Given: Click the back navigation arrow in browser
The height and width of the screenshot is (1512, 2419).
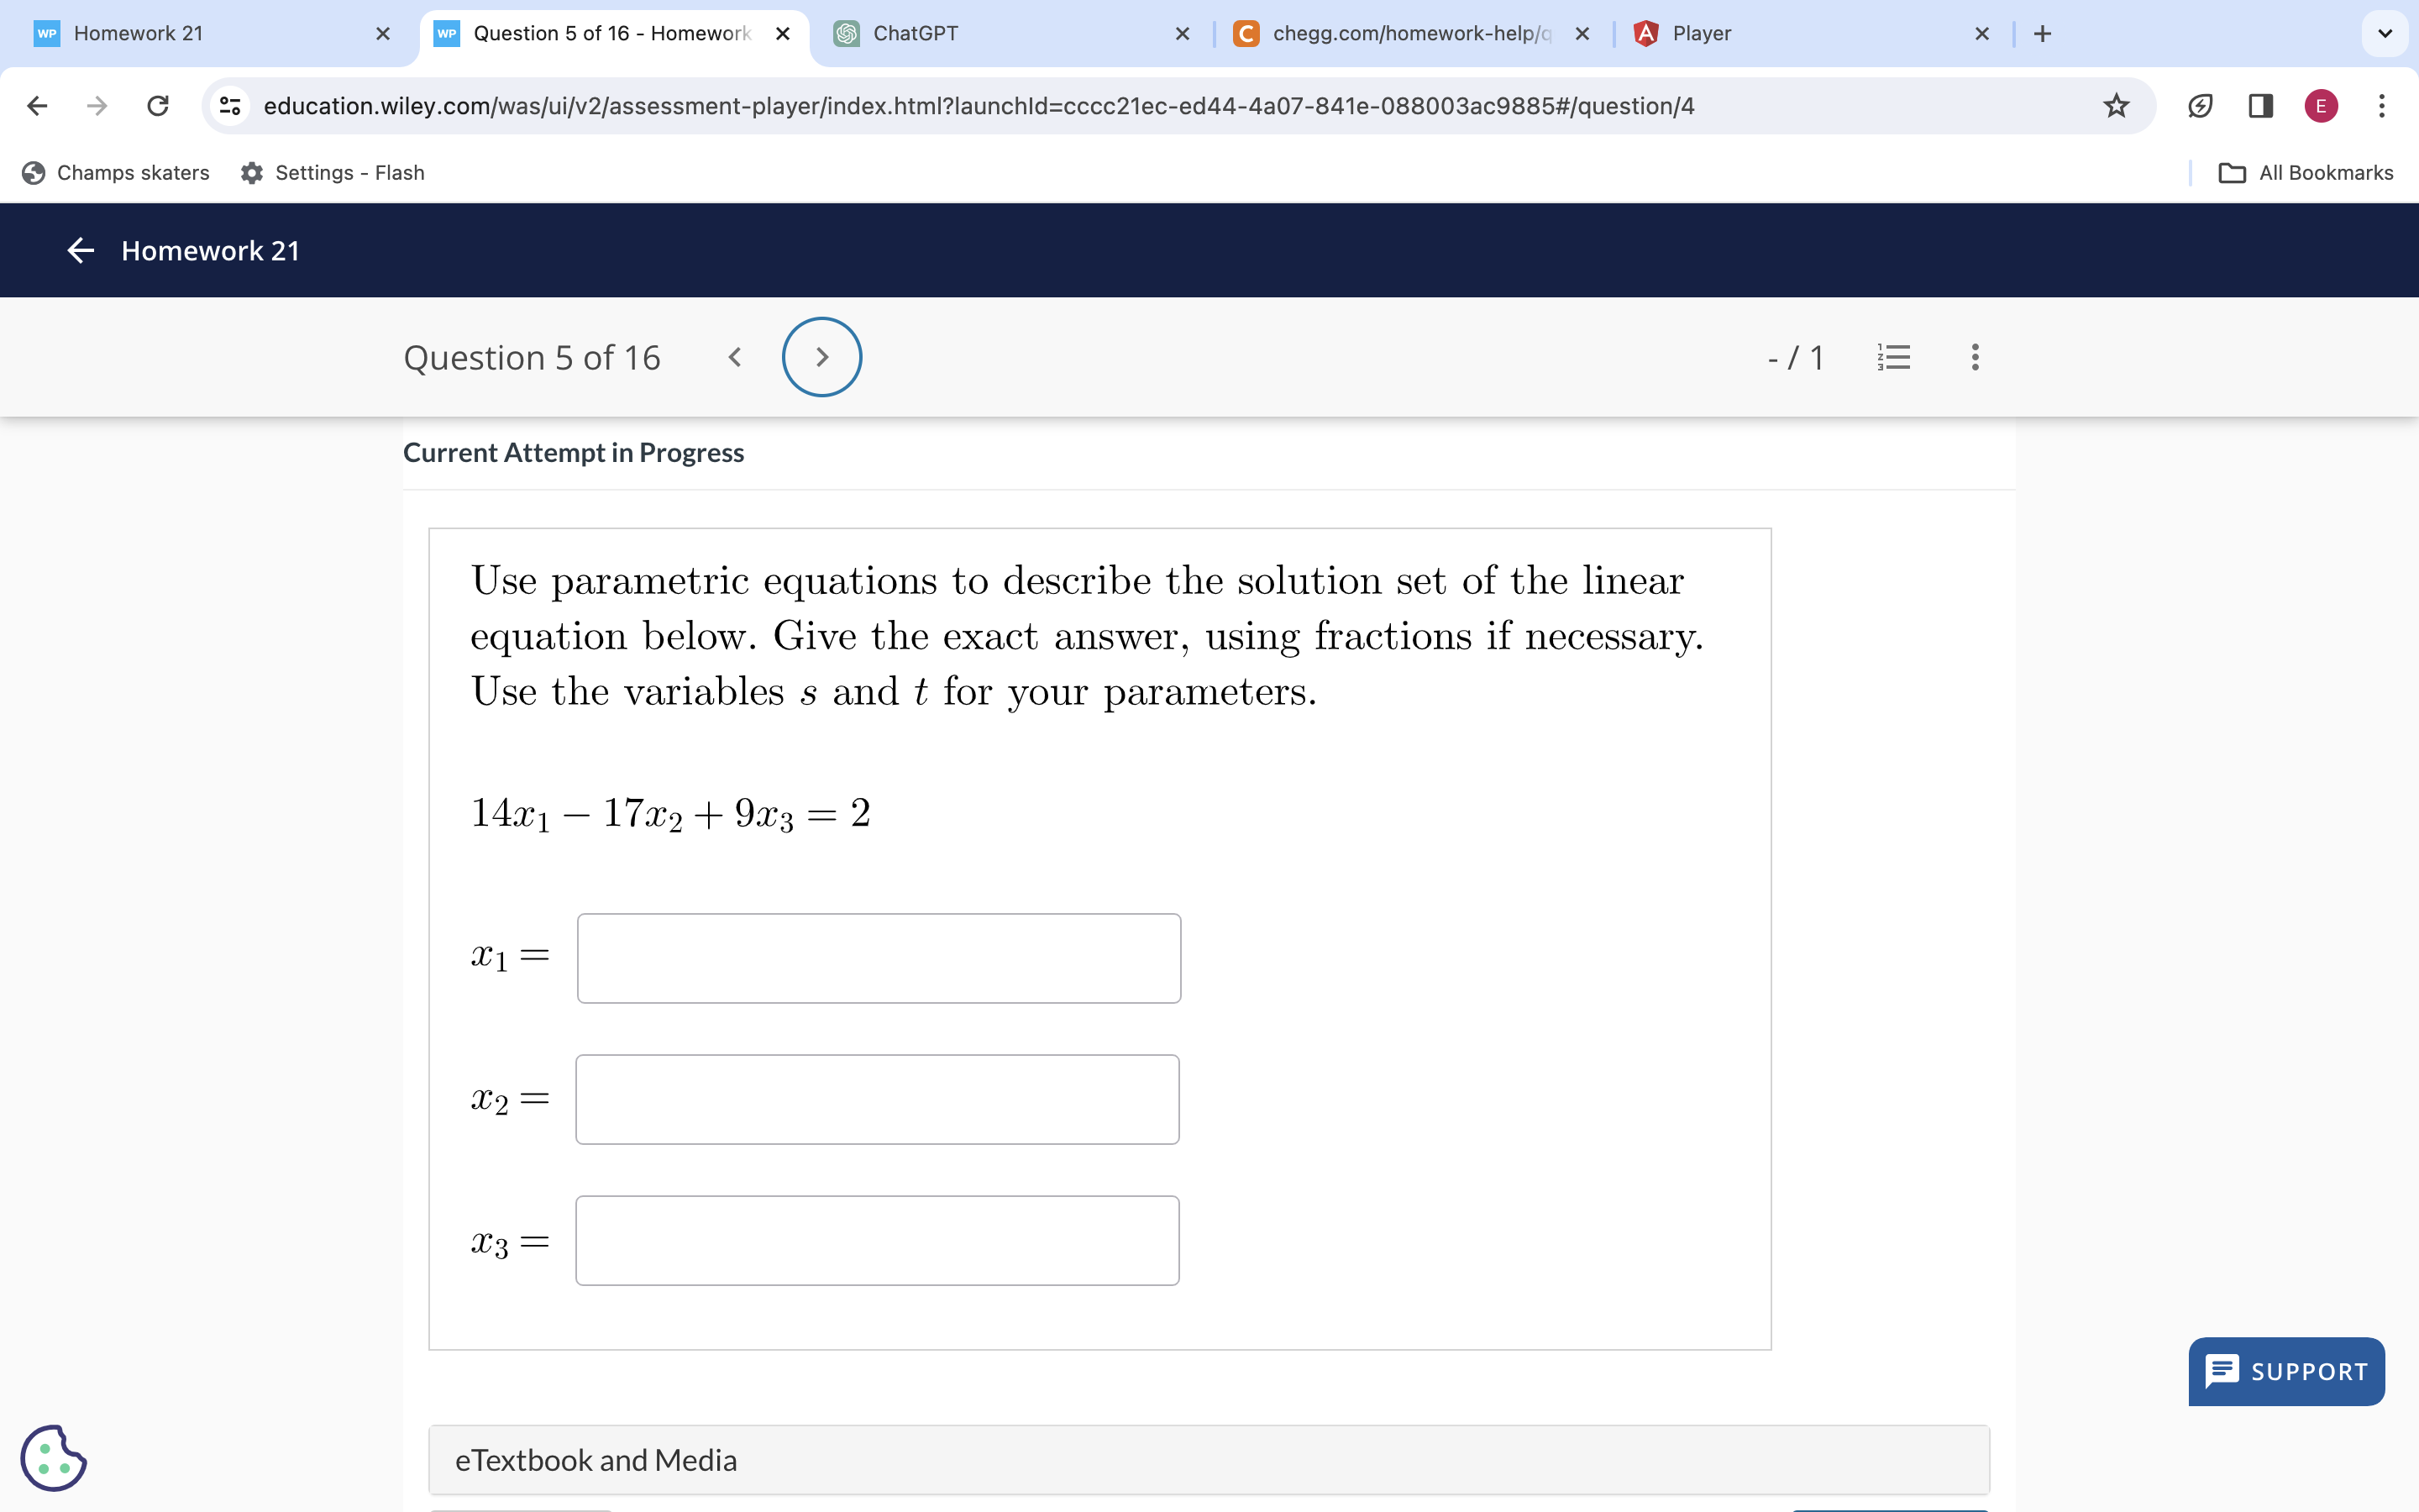Looking at the screenshot, I should [36, 106].
